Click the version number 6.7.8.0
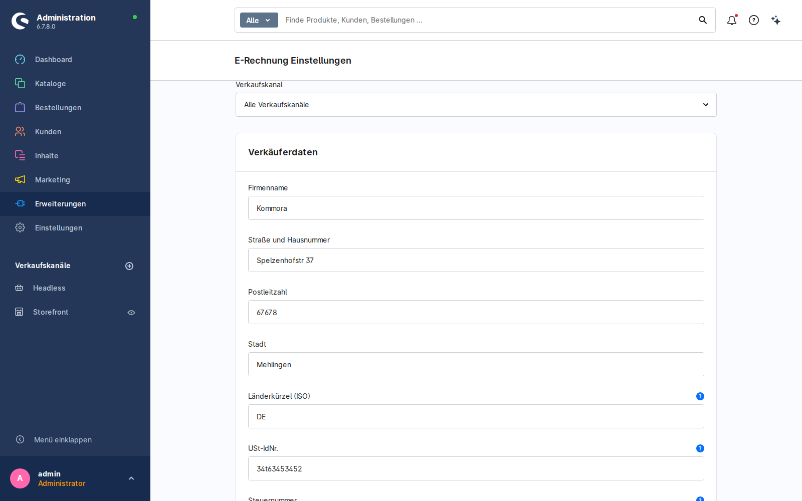This screenshot has height=501, width=802. click(46, 27)
